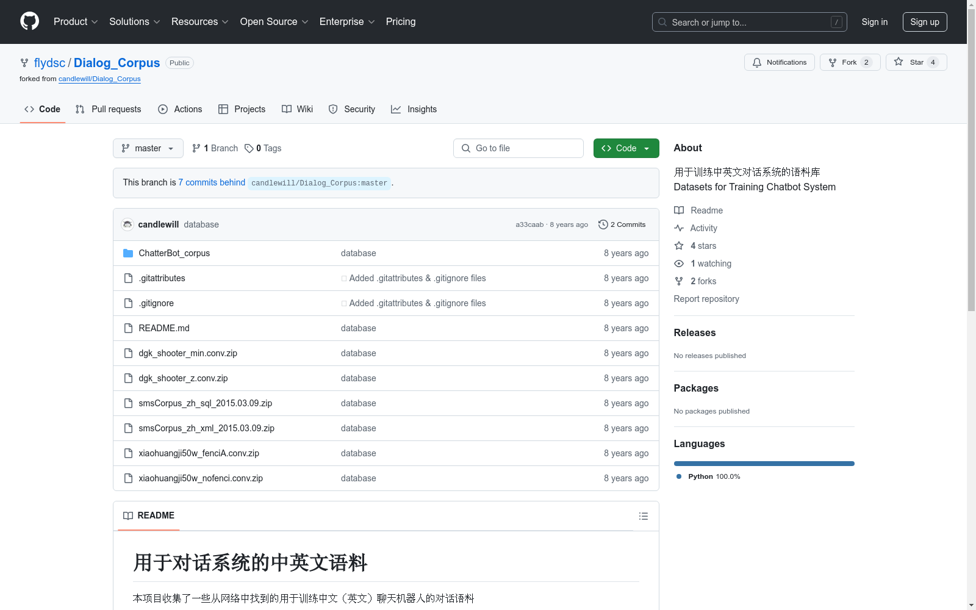The width and height of the screenshot is (976, 610).
Task: Click the file icon beside README.md
Action: pyautogui.click(x=128, y=328)
